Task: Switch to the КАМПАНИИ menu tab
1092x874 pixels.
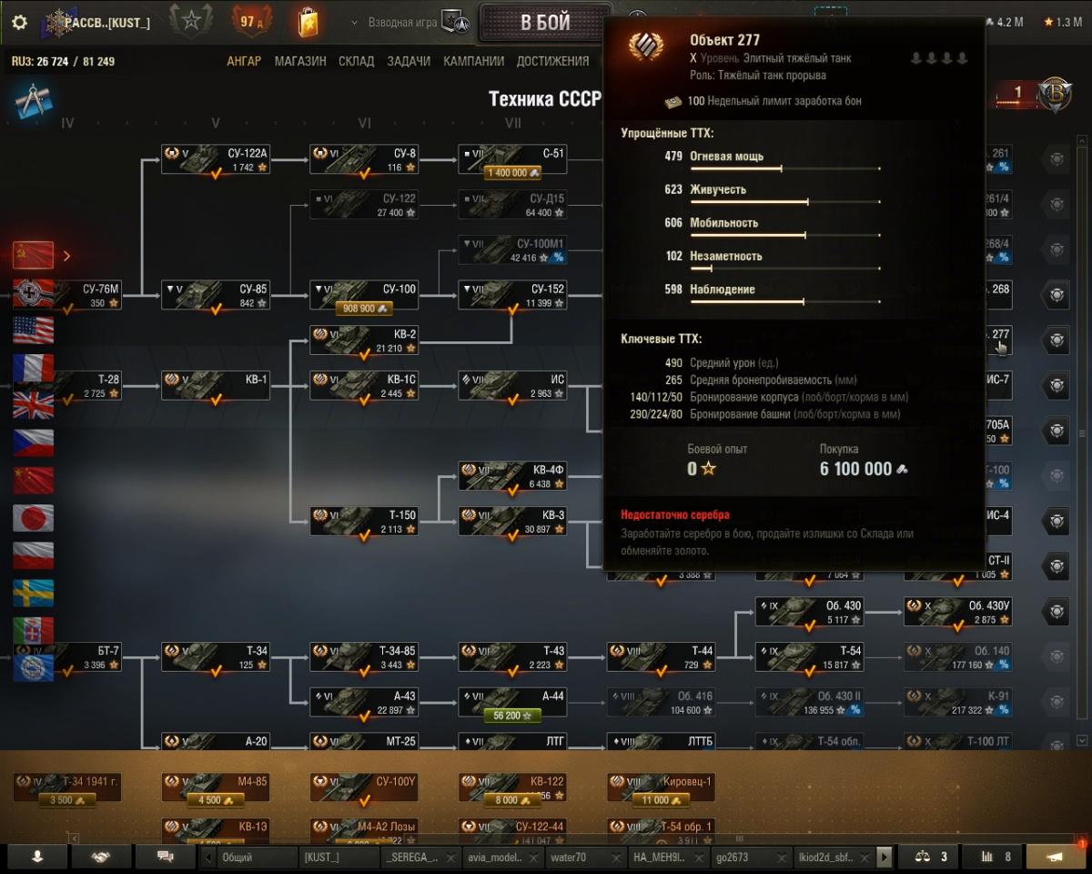Action: tap(473, 61)
